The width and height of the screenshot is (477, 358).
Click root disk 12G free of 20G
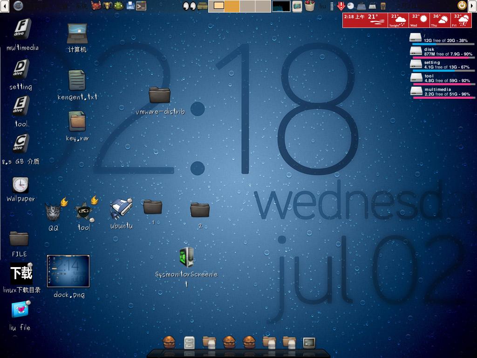pos(442,39)
